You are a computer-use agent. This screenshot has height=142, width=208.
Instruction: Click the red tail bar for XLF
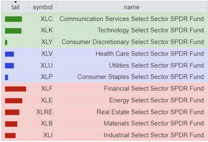tap(15, 89)
